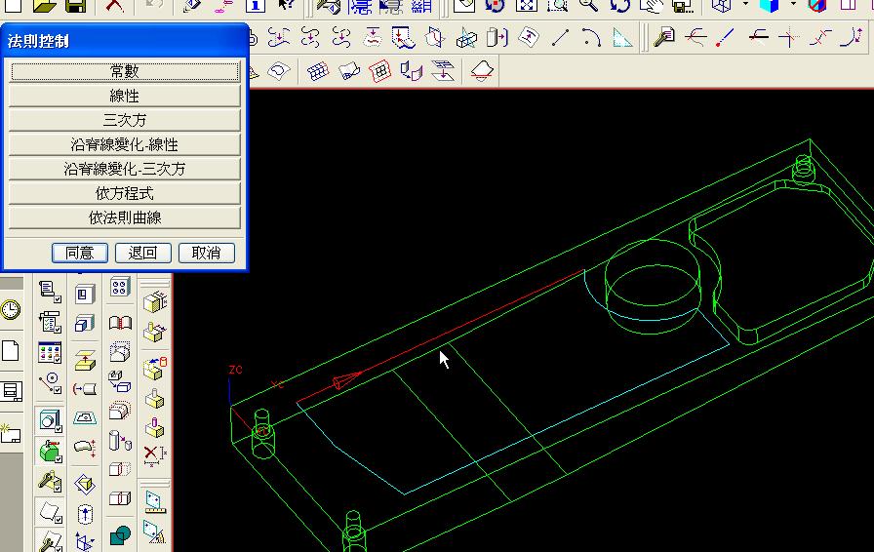Click the red X delete icon
The image size is (874, 552).
[x=114, y=6]
